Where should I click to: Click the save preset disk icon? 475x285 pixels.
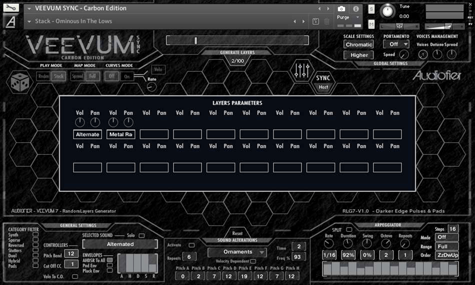[x=315, y=21]
